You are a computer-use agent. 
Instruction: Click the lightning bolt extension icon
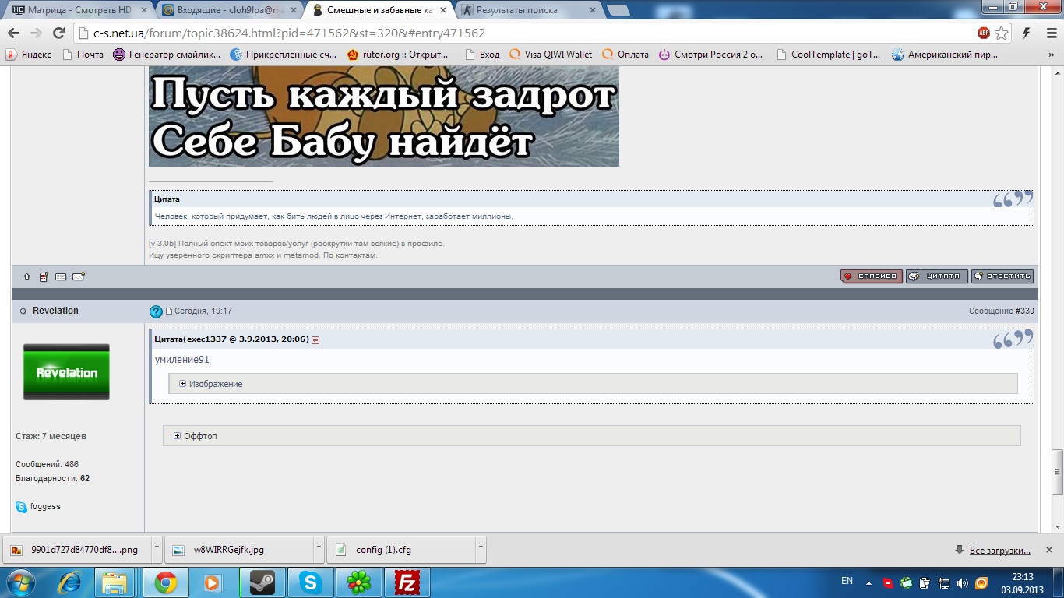pyautogui.click(x=1027, y=33)
